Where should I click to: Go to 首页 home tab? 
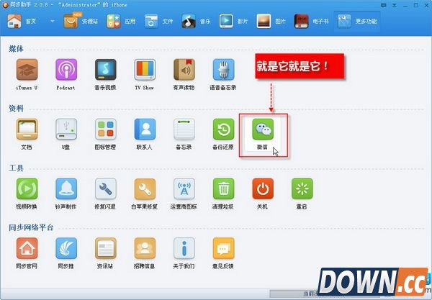pyautogui.click(x=22, y=21)
